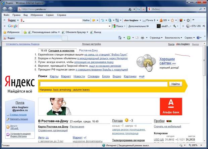Switch search to Карты
This screenshot has height=149, width=208.
click(x=54, y=76)
